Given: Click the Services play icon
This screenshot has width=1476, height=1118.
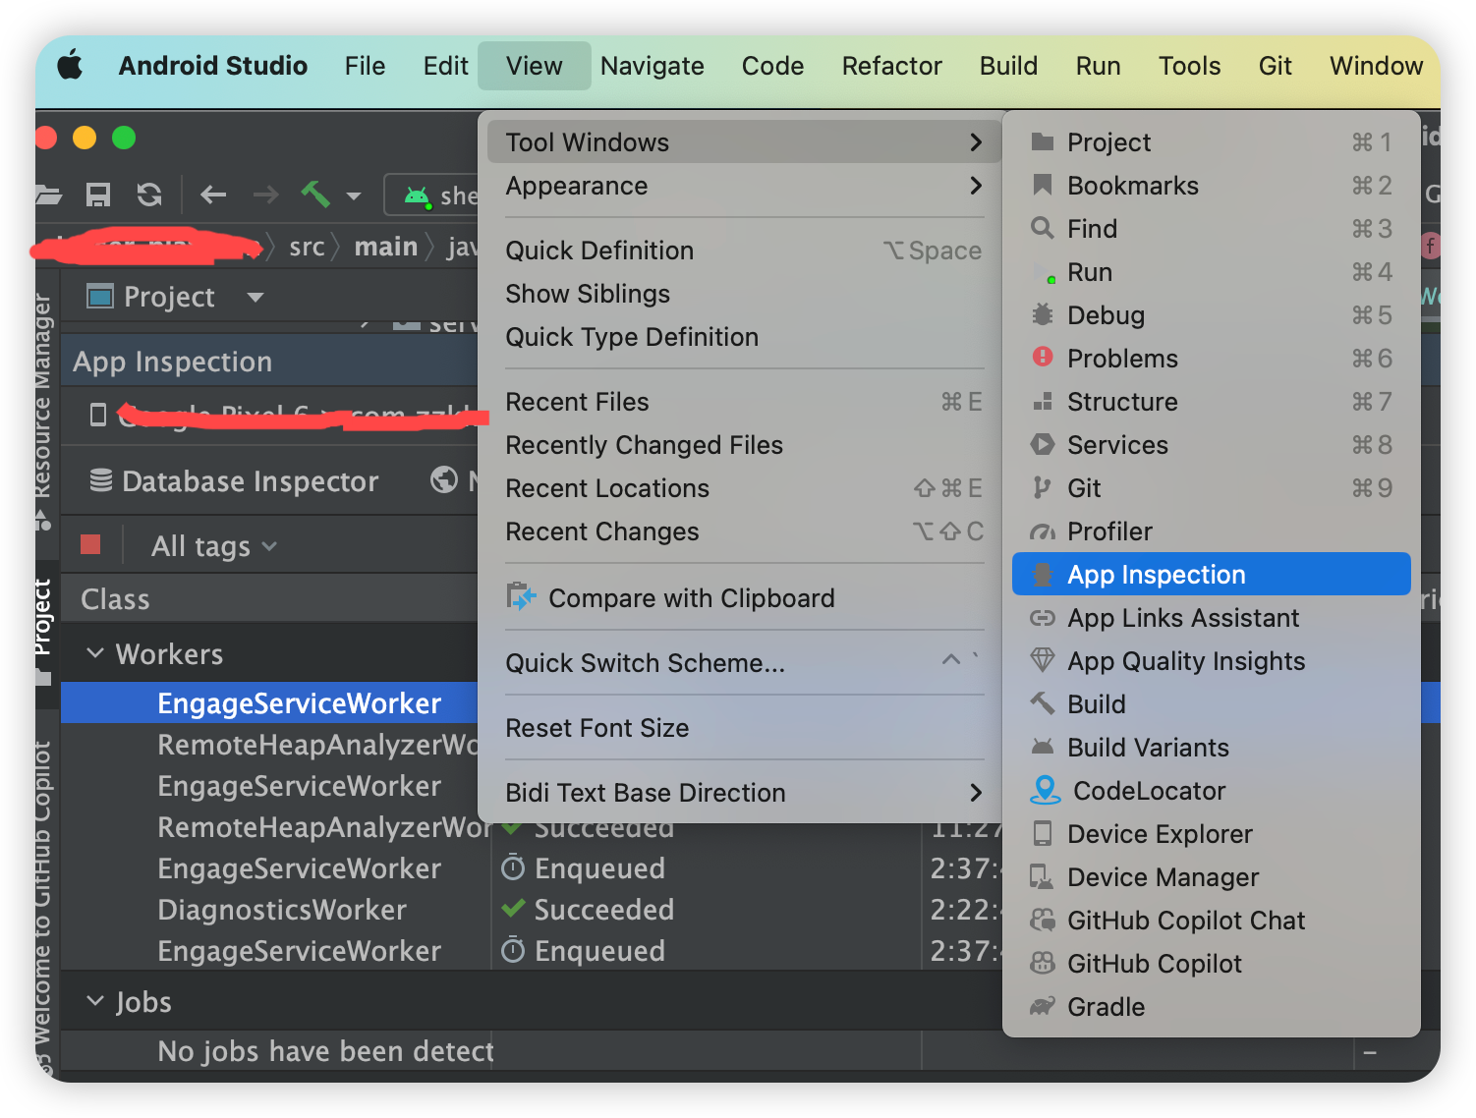Looking at the screenshot, I should click(1042, 444).
